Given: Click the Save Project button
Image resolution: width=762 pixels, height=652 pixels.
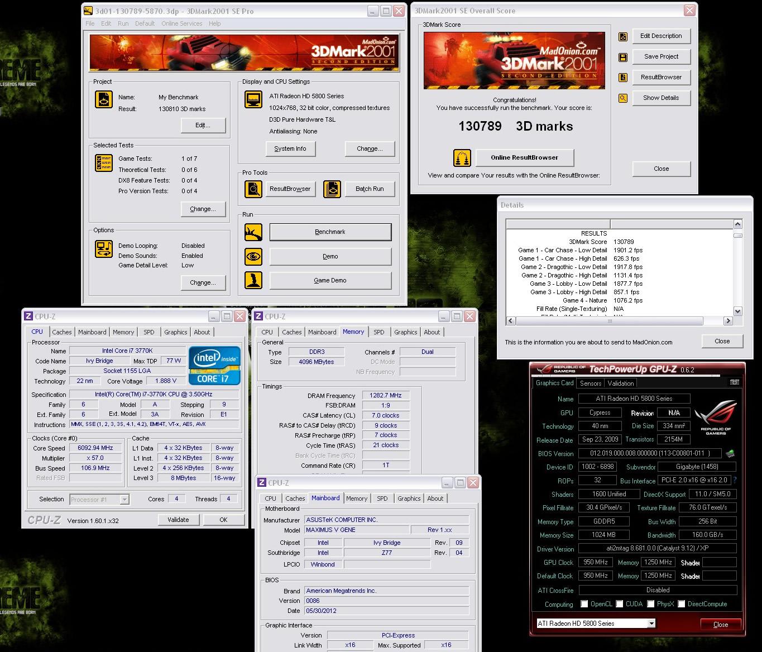Looking at the screenshot, I should tap(662, 57).
